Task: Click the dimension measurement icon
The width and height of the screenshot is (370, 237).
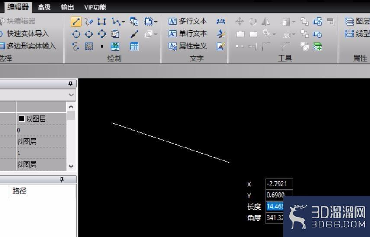Action: (x=221, y=22)
